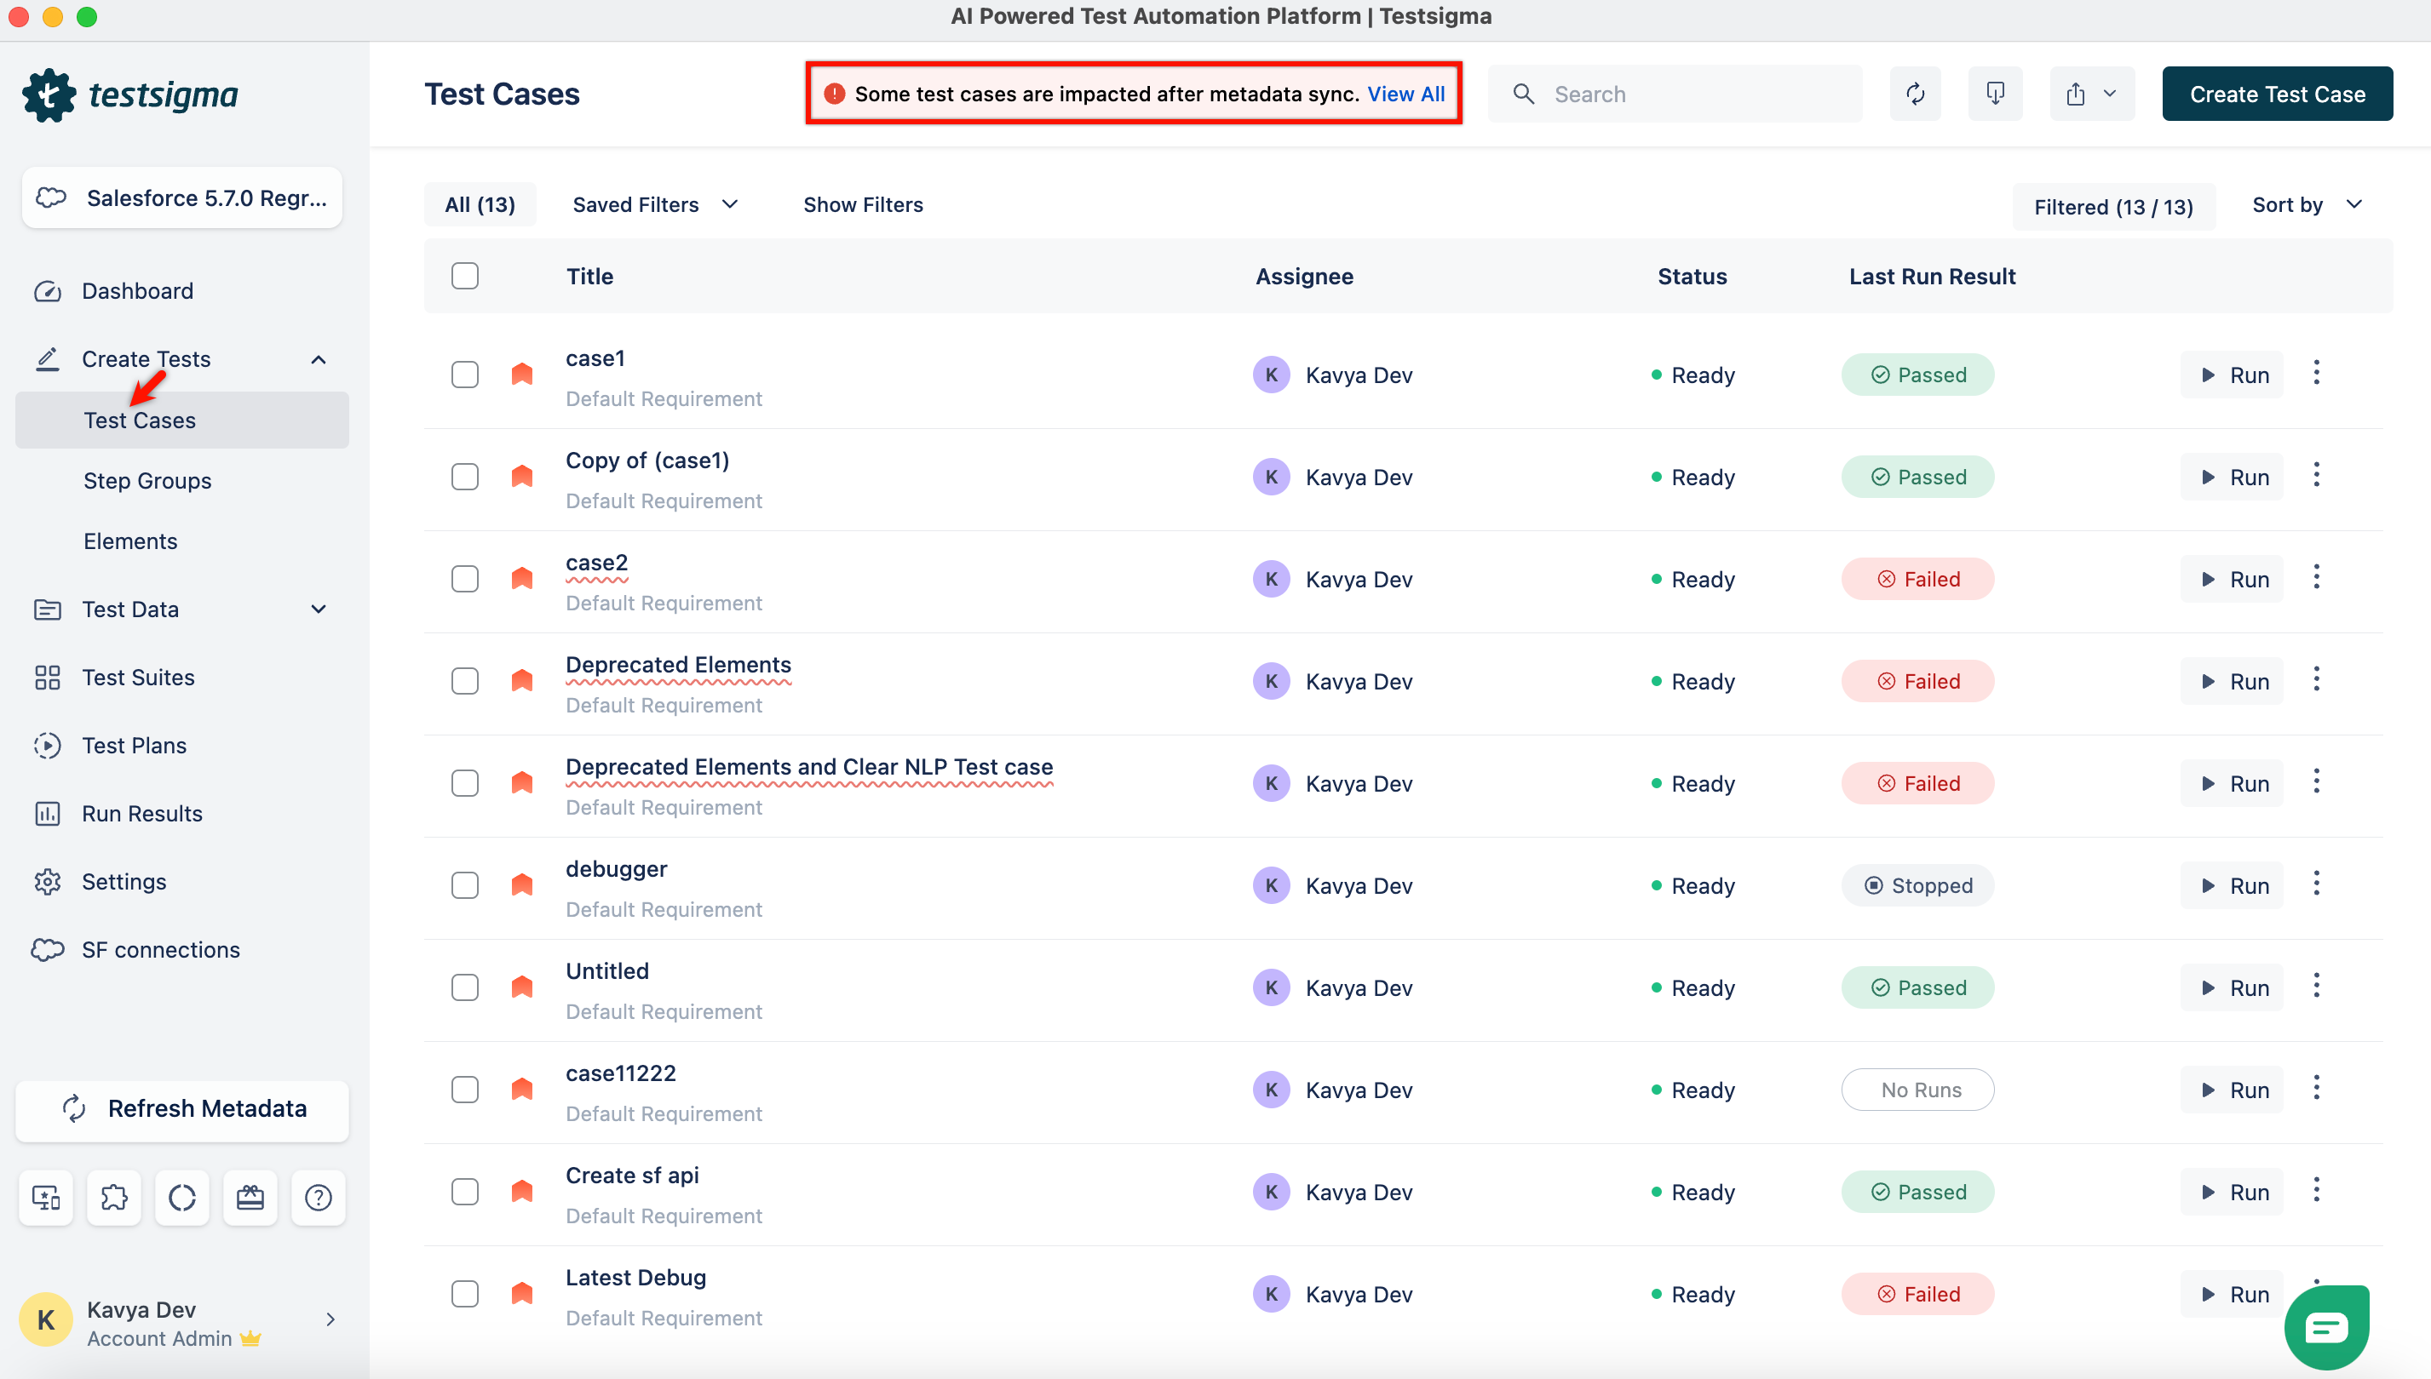Screen dimensions: 2431x1379
Task: Open more options for debugger row
Action: [2316, 884]
